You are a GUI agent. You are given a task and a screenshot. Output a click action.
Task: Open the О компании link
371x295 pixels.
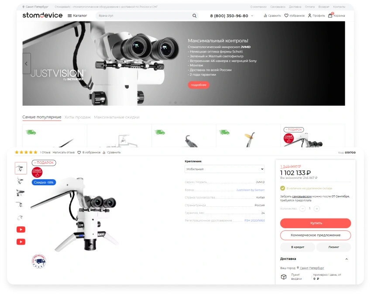click(x=258, y=7)
